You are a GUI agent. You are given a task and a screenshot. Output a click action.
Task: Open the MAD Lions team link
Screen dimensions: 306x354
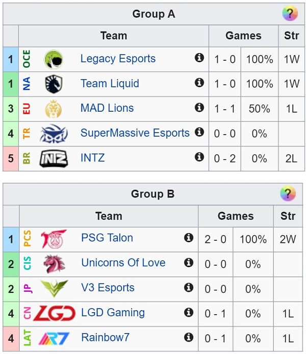point(107,108)
